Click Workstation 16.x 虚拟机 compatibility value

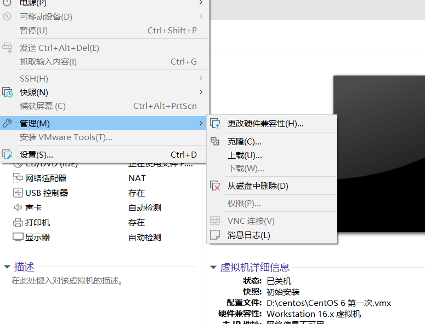click(314, 314)
